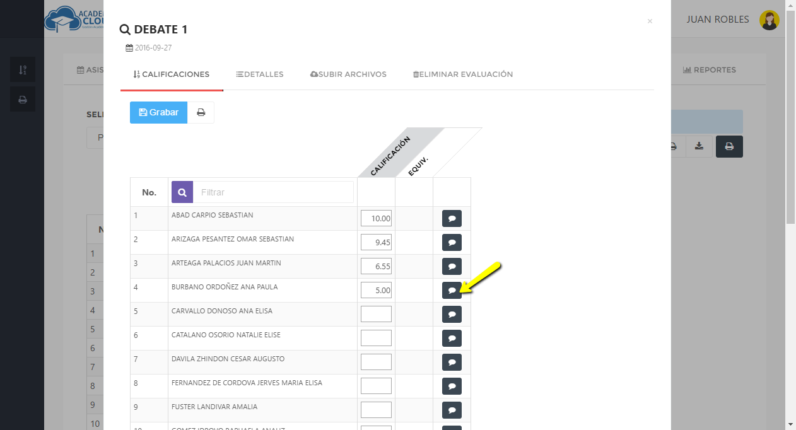The height and width of the screenshot is (430, 796).
Task: Click empty grade field for CATALANO OSORIO
Action: (x=376, y=339)
